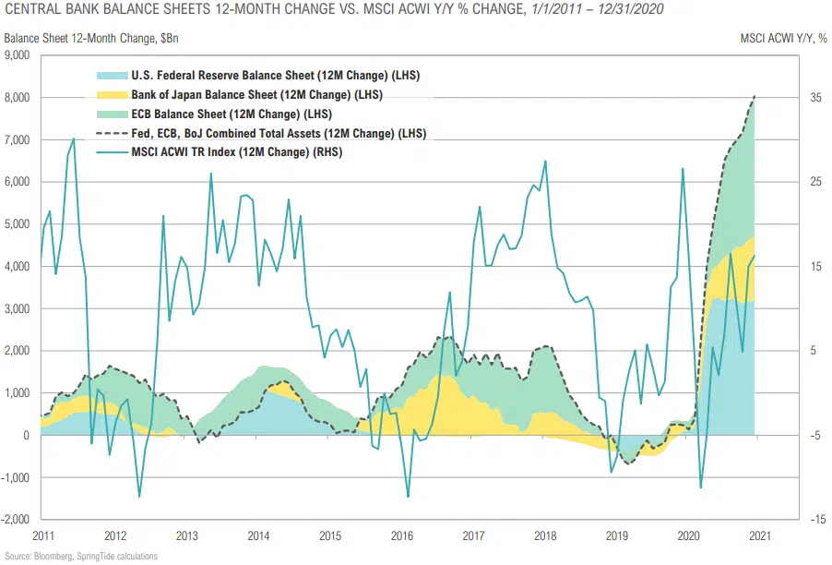Screen dimensions: 832x565
Task: Click the 9,000 tick on the left axis
Action: 18,55
